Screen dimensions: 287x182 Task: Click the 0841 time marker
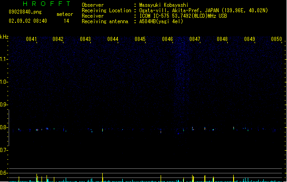click(x=31, y=39)
